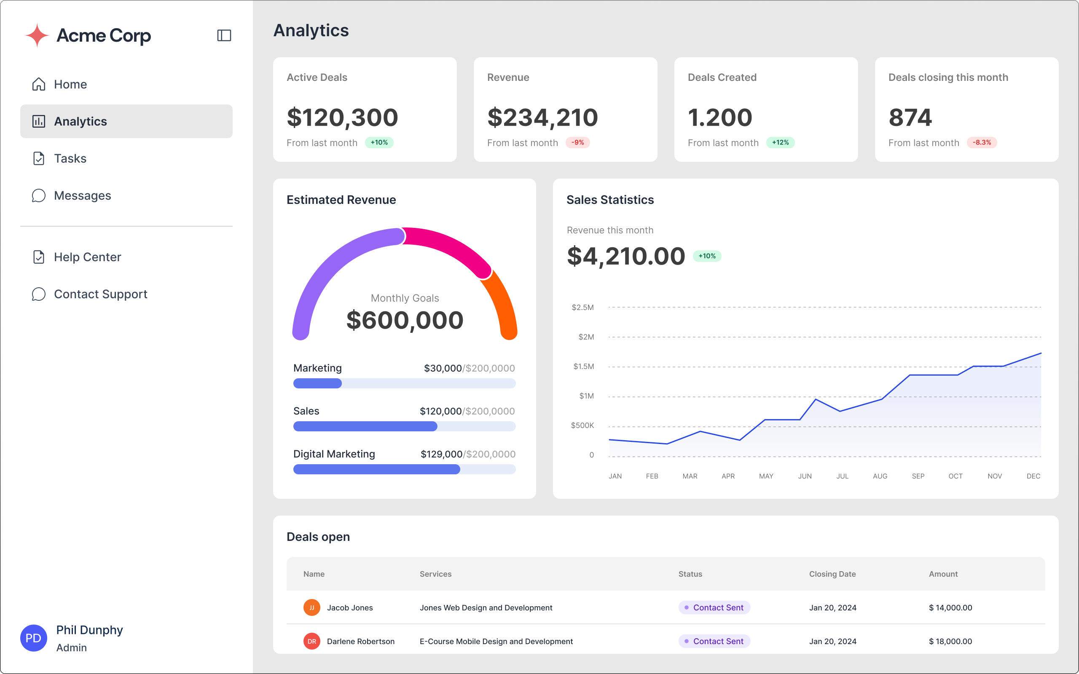Open Phil Dunphy profile name

(89, 630)
